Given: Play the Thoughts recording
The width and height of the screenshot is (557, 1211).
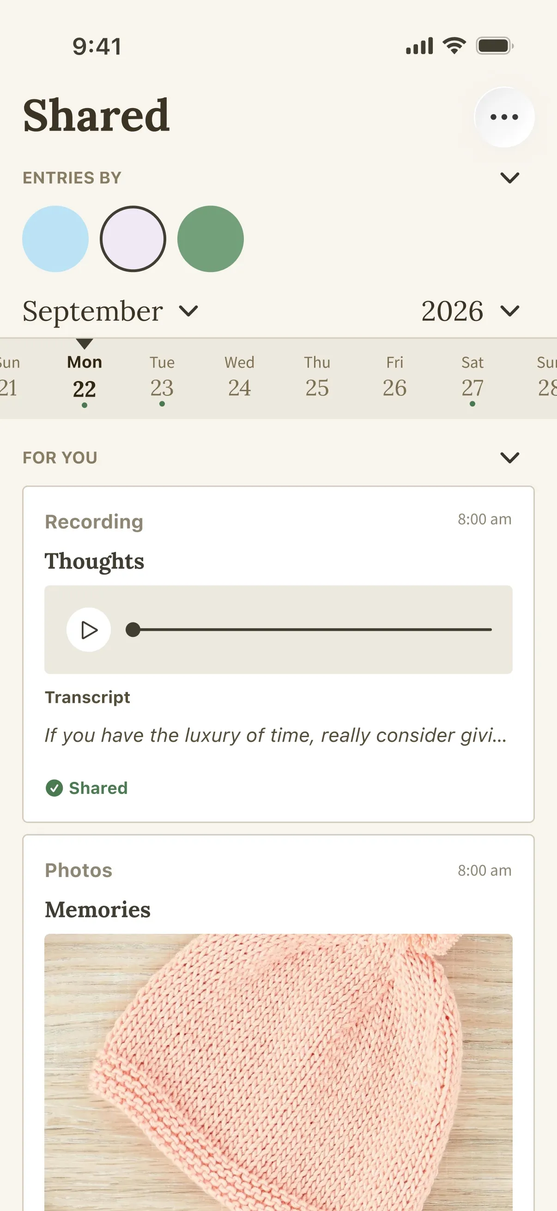Looking at the screenshot, I should click(x=89, y=630).
